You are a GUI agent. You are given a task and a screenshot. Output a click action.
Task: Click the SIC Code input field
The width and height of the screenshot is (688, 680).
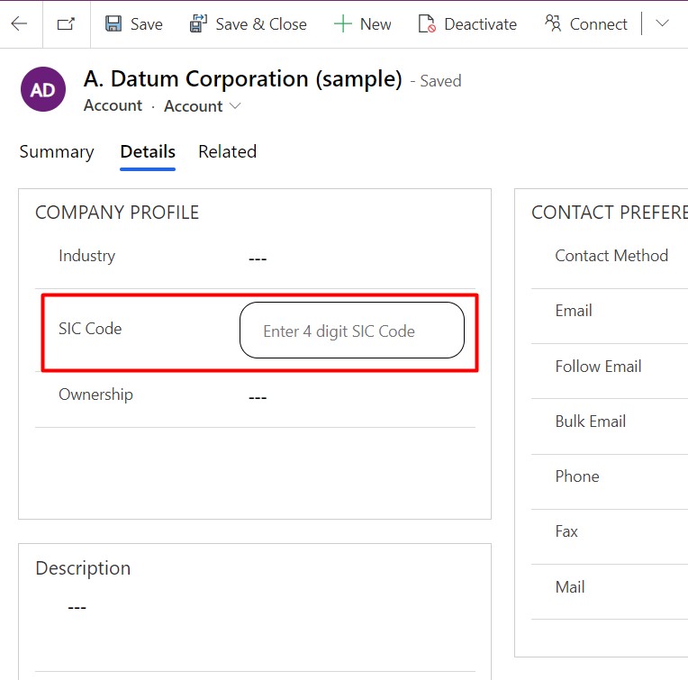(351, 331)
